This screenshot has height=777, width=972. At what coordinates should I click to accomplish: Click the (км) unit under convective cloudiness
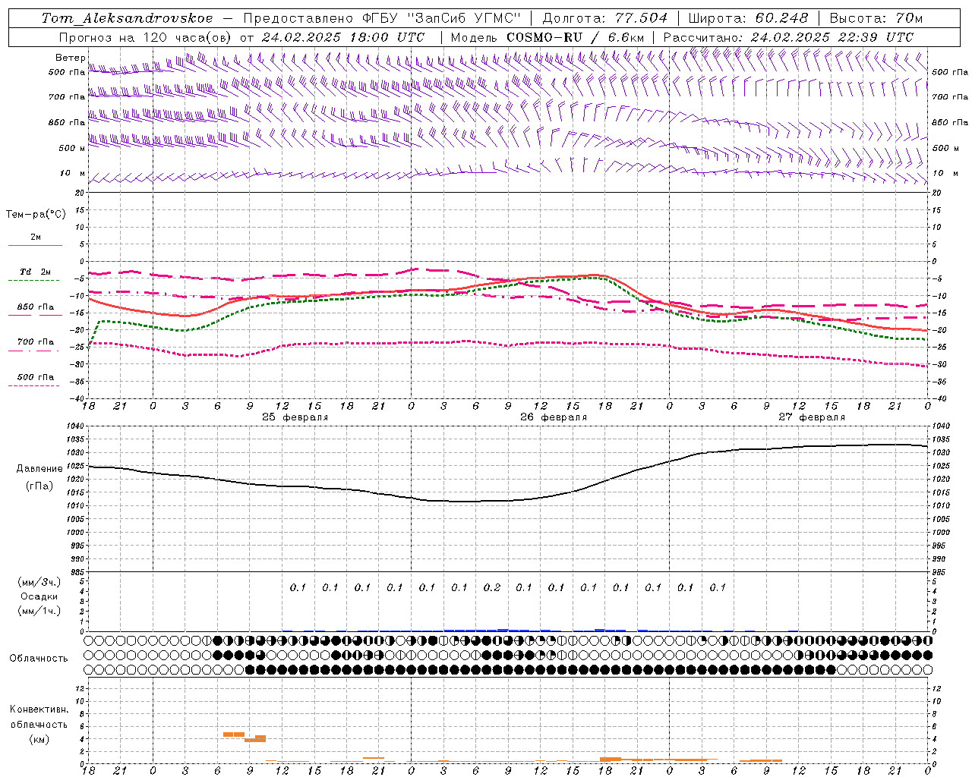click(x=39, y=739)
